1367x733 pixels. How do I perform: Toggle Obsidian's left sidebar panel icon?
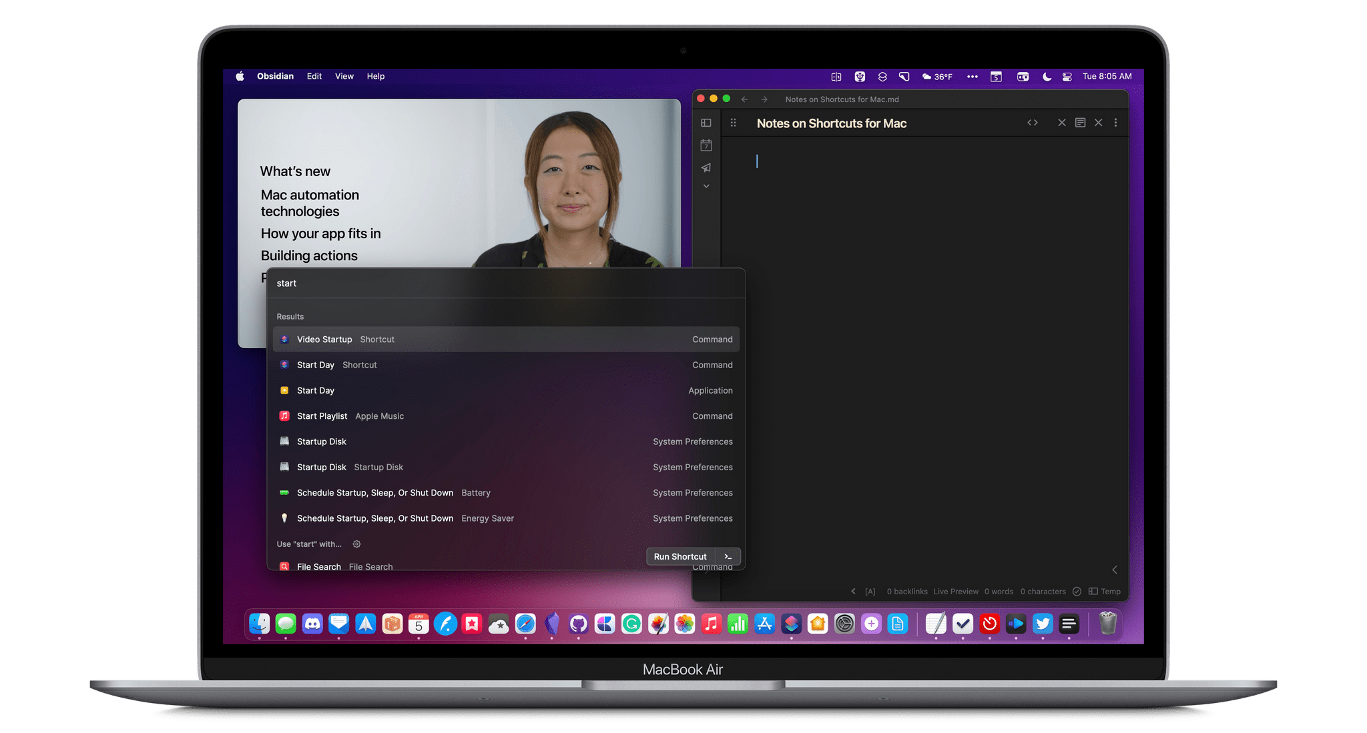pos(706,123)
